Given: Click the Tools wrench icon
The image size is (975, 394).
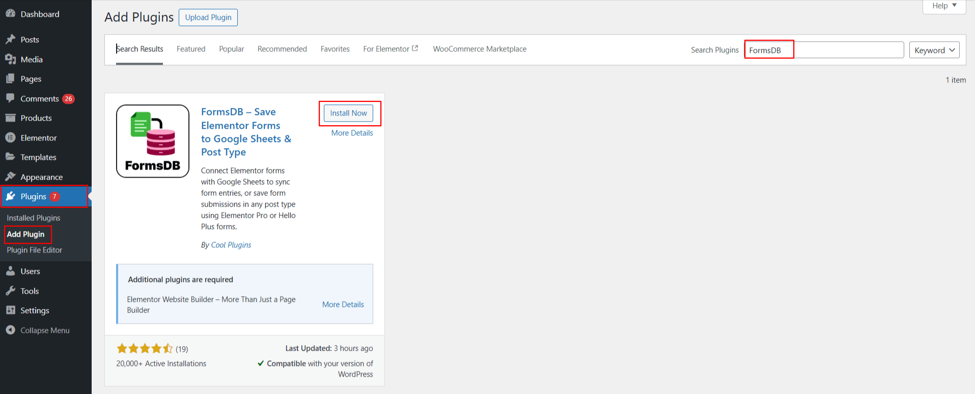Looking at the screenshot, I should click(x=10, y=291).
